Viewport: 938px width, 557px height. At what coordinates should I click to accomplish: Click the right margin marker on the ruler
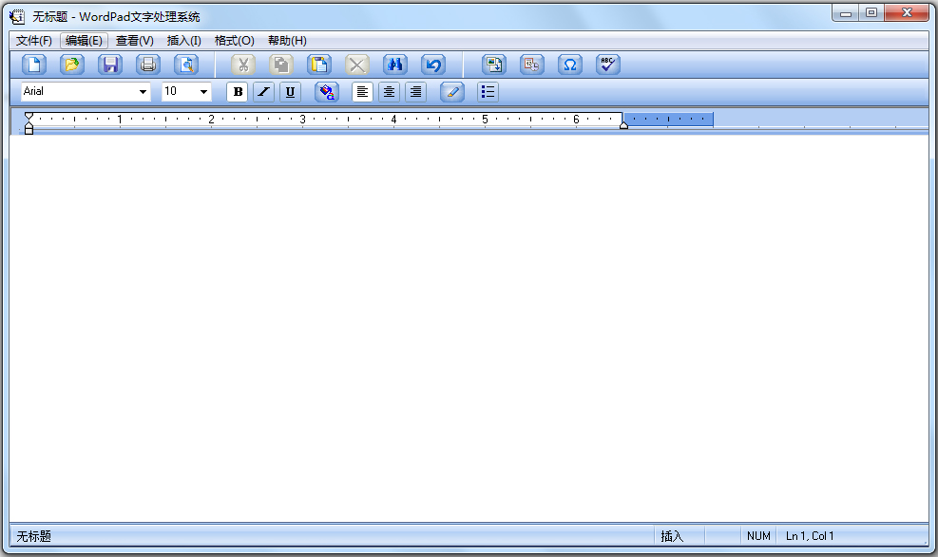click(x=624, y=124)
